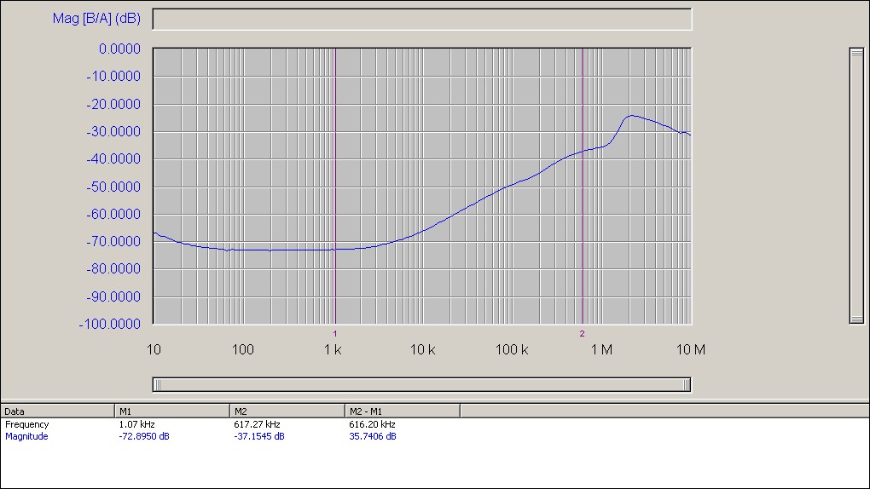
Task: Click the left grip of horizontal scrollbar
Action: pyautogui.click(x=157, y=384)
